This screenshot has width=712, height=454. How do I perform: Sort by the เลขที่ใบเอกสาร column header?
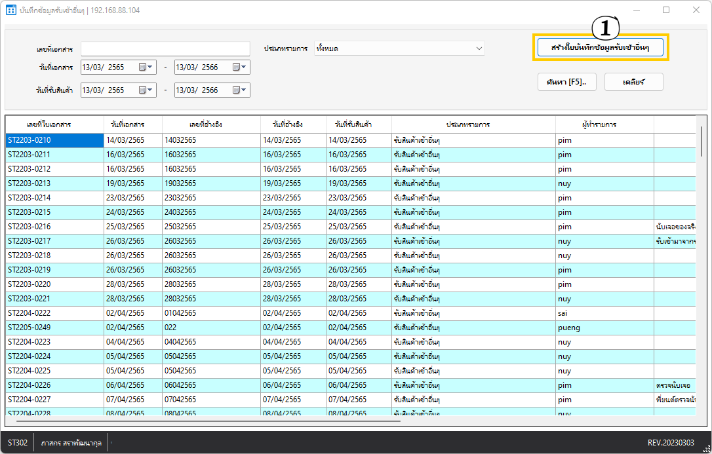(54, 124)
